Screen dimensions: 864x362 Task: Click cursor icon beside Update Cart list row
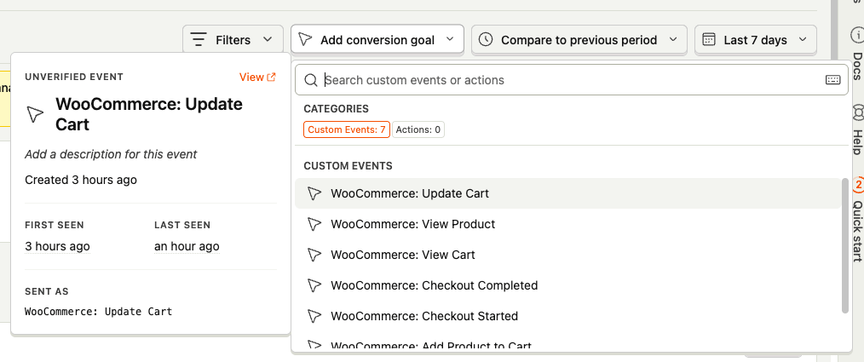click(314, 193)
